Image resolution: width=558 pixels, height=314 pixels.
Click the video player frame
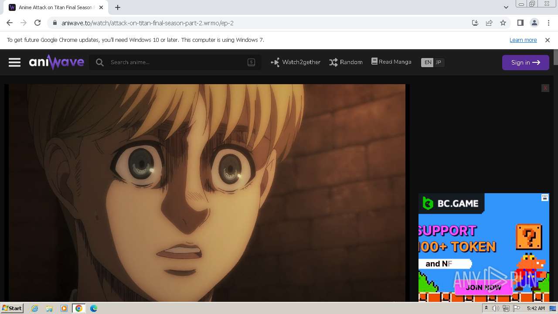207,193
